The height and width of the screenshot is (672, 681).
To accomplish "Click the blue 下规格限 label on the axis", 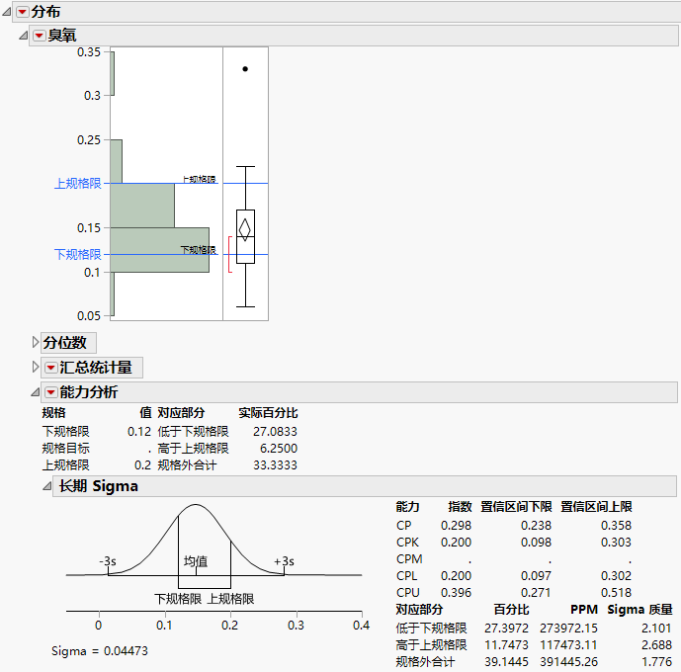I will pyautogui.click(x=77, y=254).
